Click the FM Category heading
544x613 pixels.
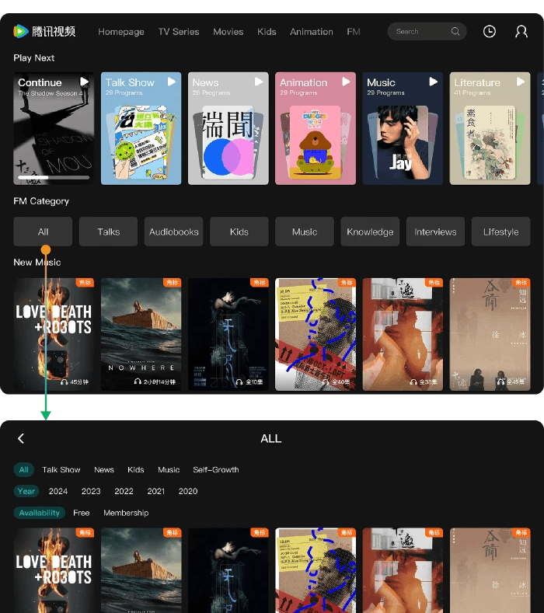[41, 201]
